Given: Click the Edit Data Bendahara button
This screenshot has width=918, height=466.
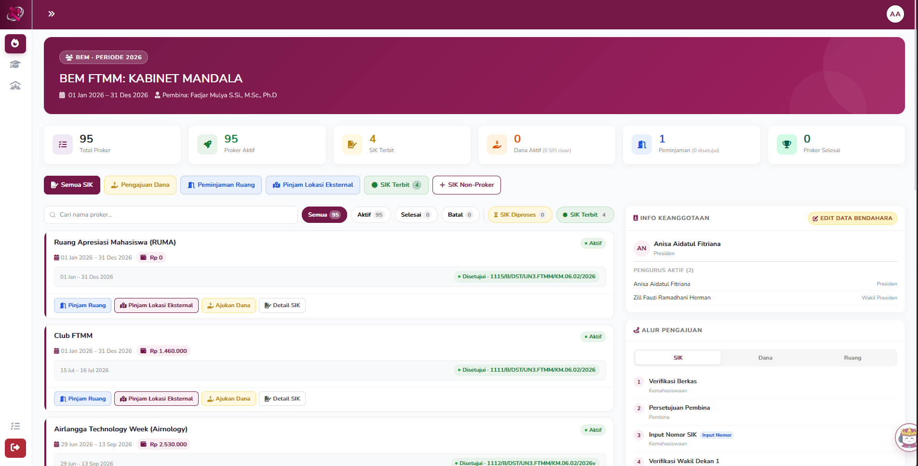Looking at the screenshot, I should point(852,218).
